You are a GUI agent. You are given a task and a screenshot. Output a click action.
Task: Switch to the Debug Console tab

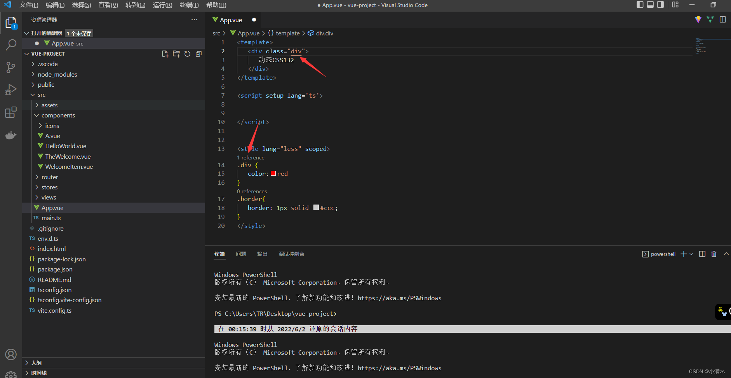click(x=291, y=254)
